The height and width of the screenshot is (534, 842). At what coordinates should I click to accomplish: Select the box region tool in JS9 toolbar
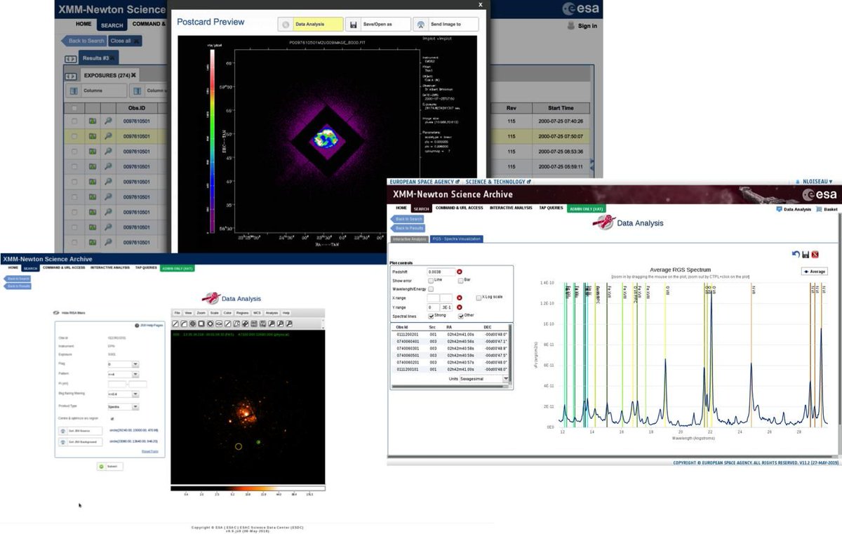201,323
